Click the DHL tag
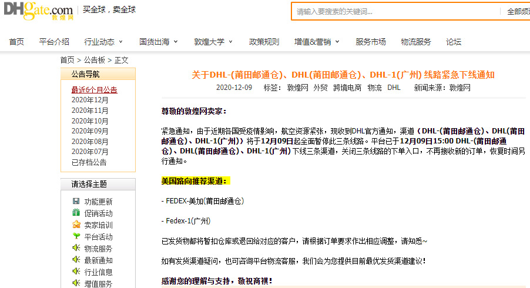The image size is (530, 288). pyautogui.click(x=394, y=88)
